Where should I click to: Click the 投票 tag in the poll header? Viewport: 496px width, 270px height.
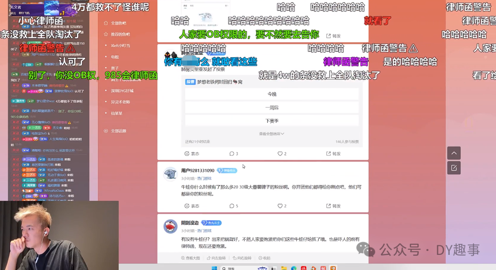(190, 82)
